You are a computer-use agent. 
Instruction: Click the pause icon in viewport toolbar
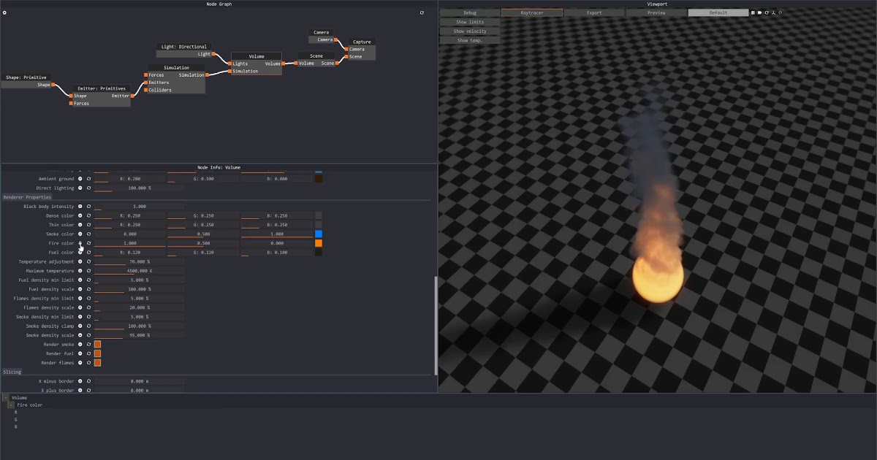753,12
